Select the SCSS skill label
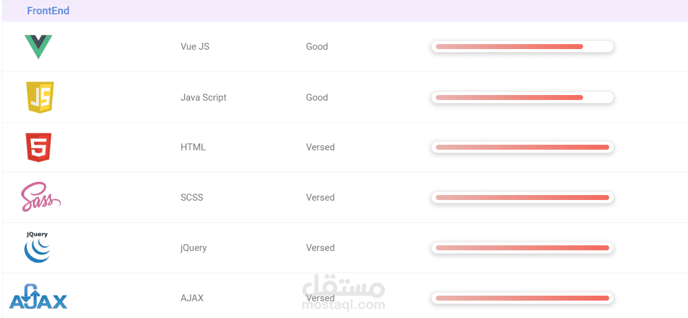This screenshot has width=688, height=318. 192,198
